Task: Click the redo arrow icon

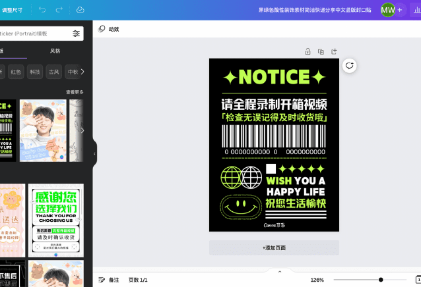Action: coord(59,10)
